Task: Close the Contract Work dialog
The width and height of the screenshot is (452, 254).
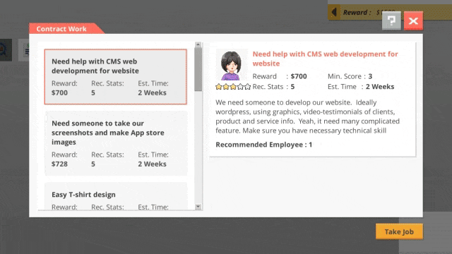Action: click(413, 20)
